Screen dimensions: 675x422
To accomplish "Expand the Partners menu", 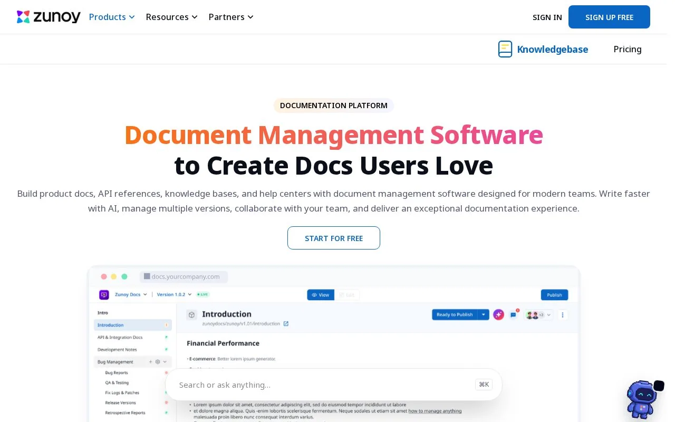I will click(x=231, y=17).
